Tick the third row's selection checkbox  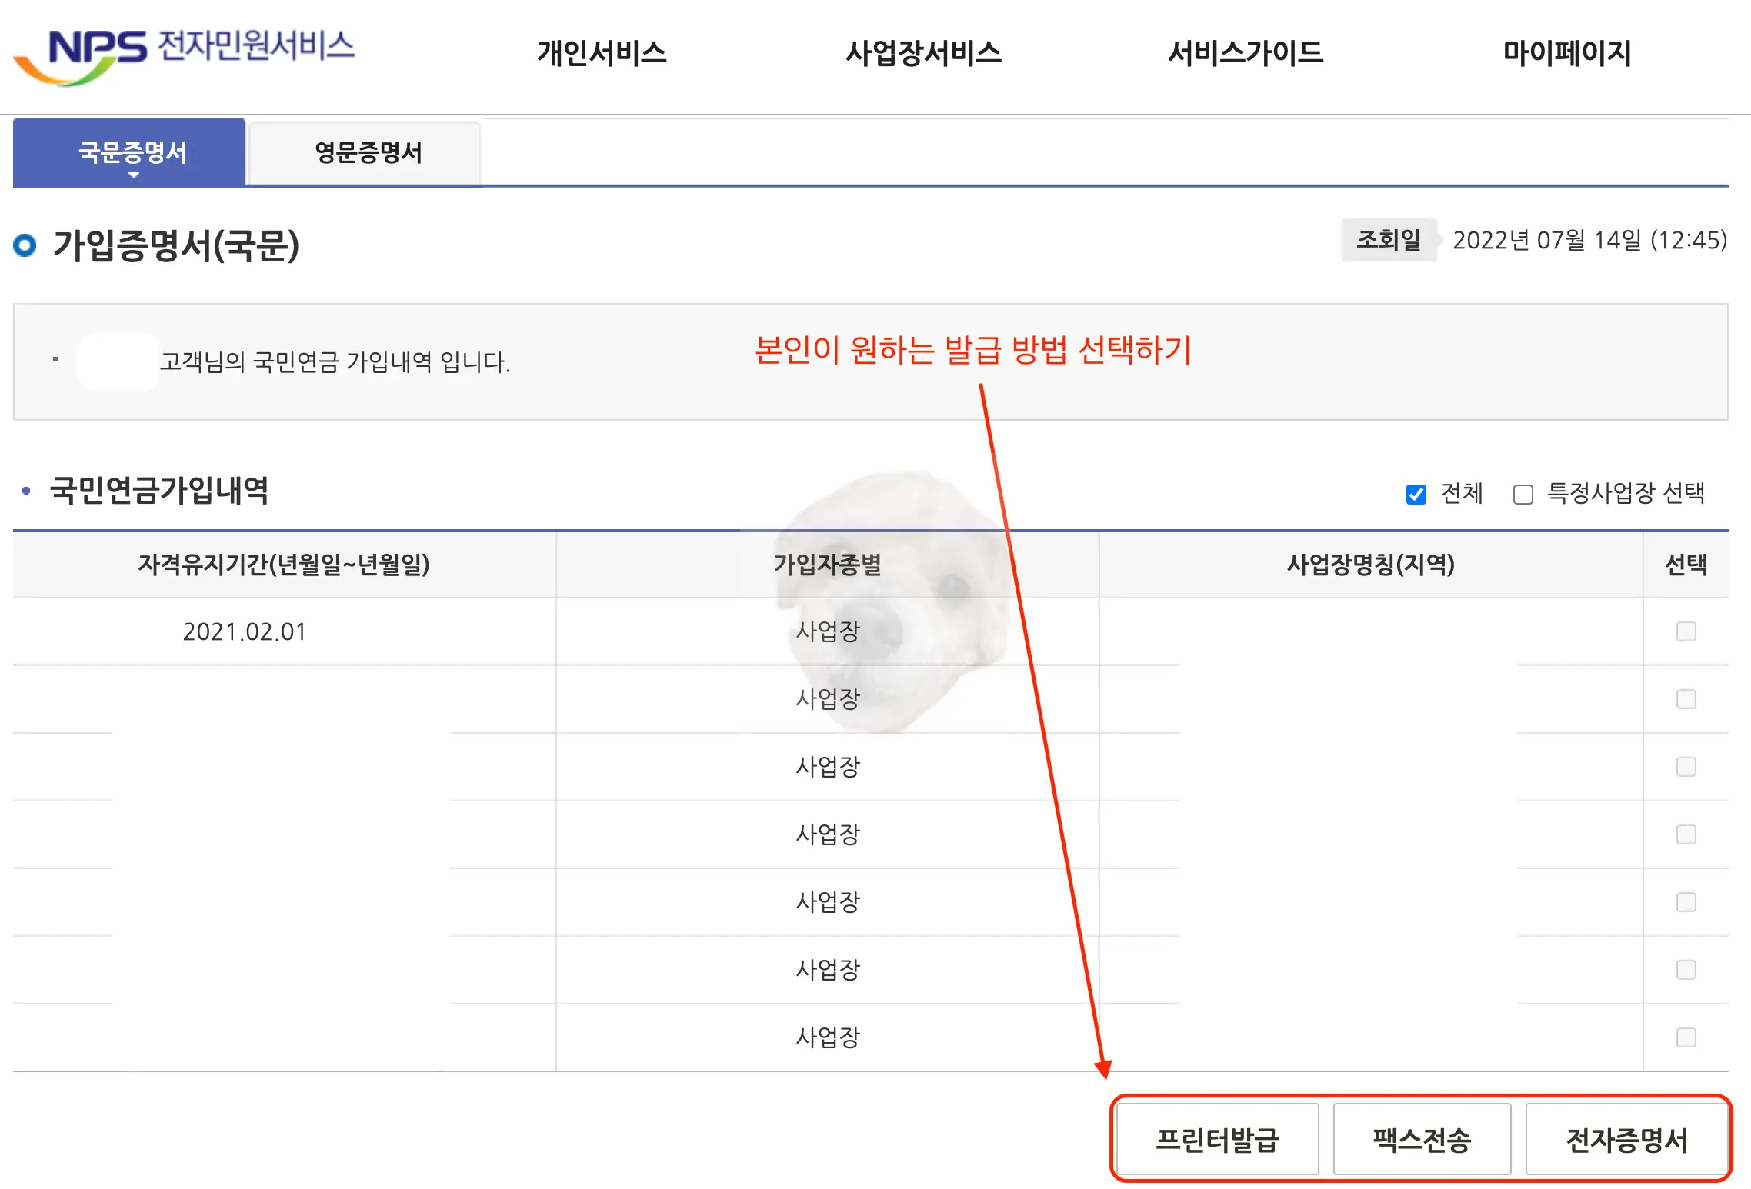pos(1686,767)
